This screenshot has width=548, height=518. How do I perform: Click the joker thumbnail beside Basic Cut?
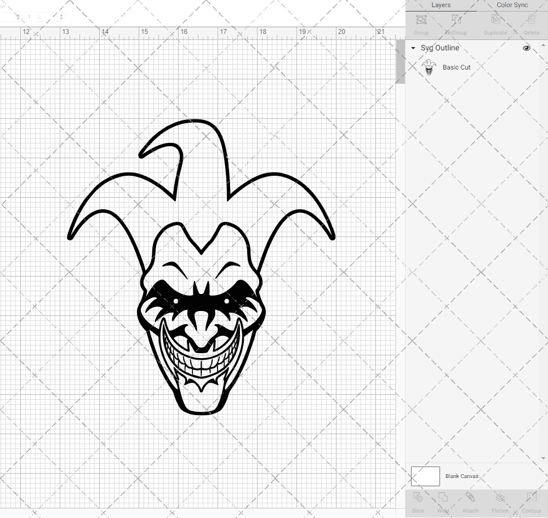click(x=429, y=67)
